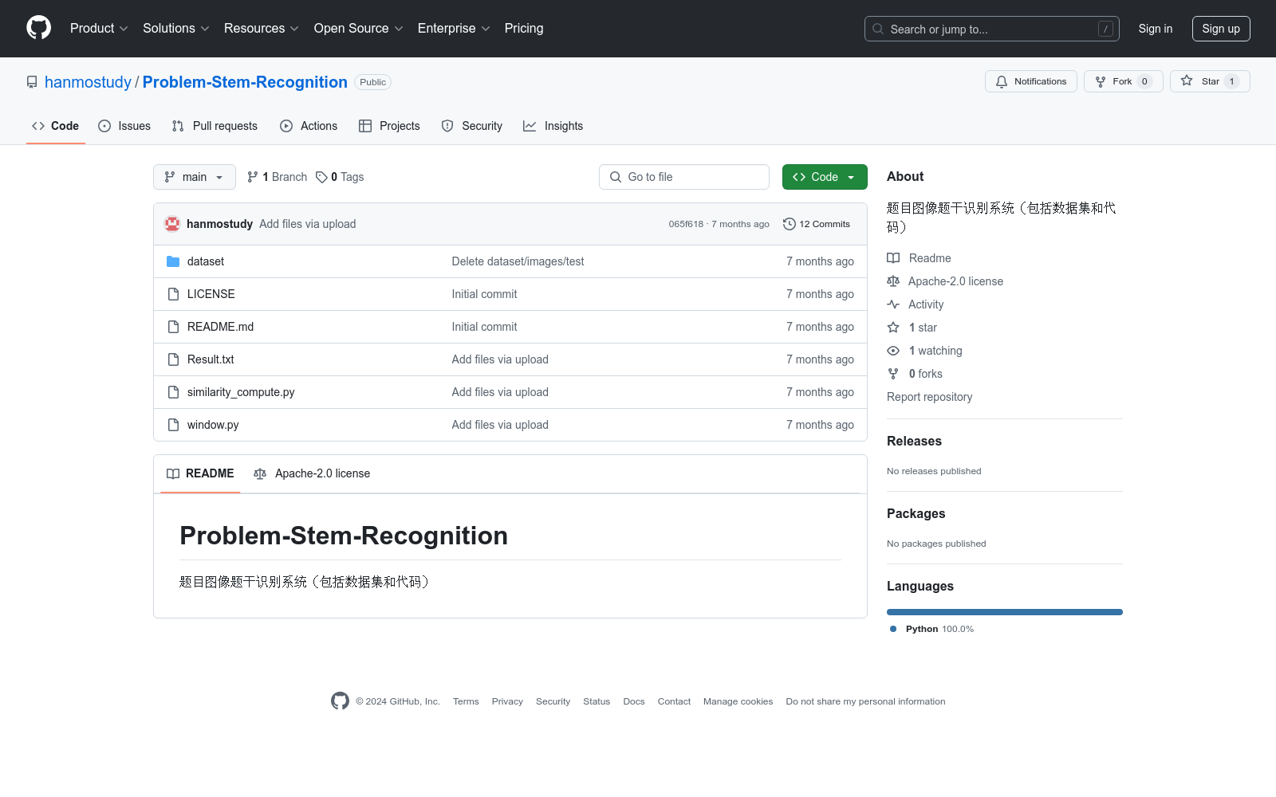Viewport: 1276px width, 797px height.
Task: Click the repository icon before hanmostudy
Action: pyautogui.click(x=32, y=82)
